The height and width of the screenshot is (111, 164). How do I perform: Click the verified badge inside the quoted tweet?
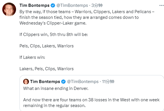click(x=63, y=82)
